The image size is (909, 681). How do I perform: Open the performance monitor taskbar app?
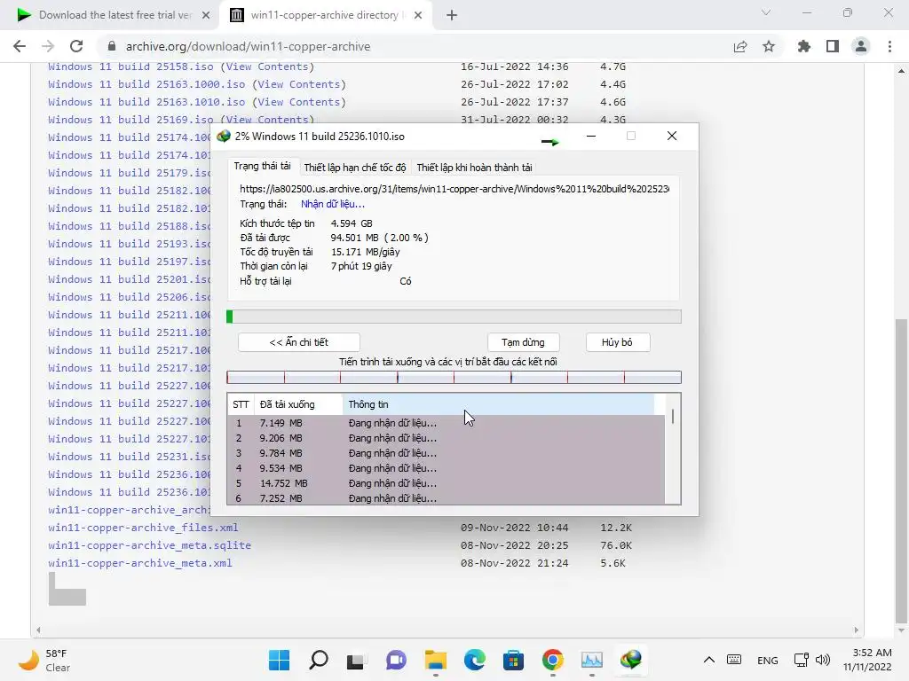point(592,660)
